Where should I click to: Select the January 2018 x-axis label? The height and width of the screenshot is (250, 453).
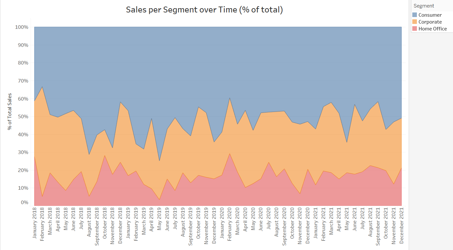click(x=34, y=227)
